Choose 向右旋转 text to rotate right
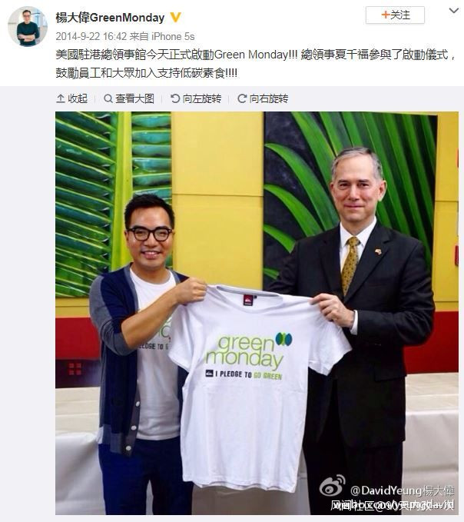Image resolution: width=464 pixels, height=522 pixels. coord(269,98)
